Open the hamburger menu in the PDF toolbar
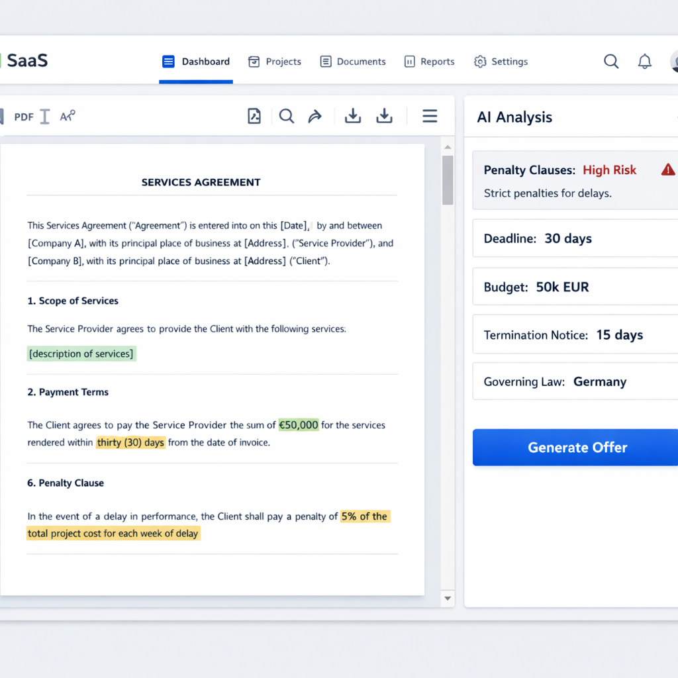The height and width of the screenshot is (678, 678). click(430, 116)
